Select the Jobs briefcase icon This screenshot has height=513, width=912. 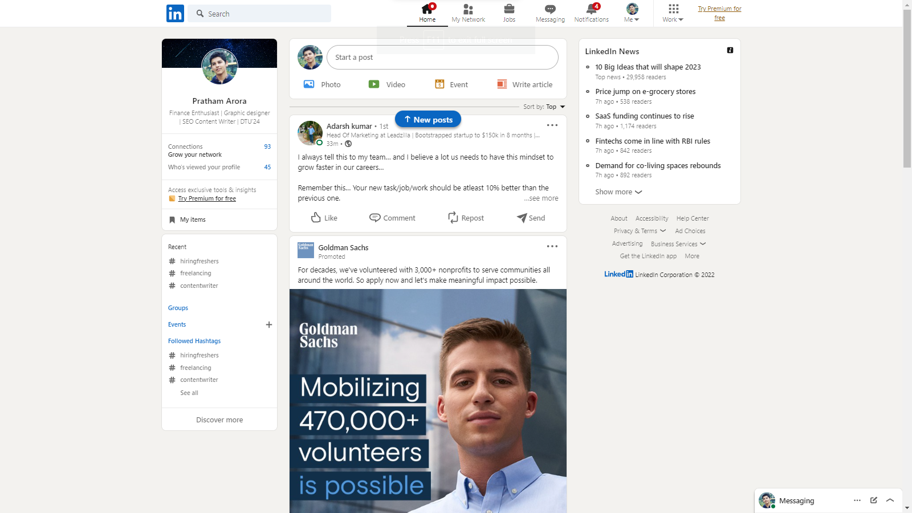click(509, 10)
